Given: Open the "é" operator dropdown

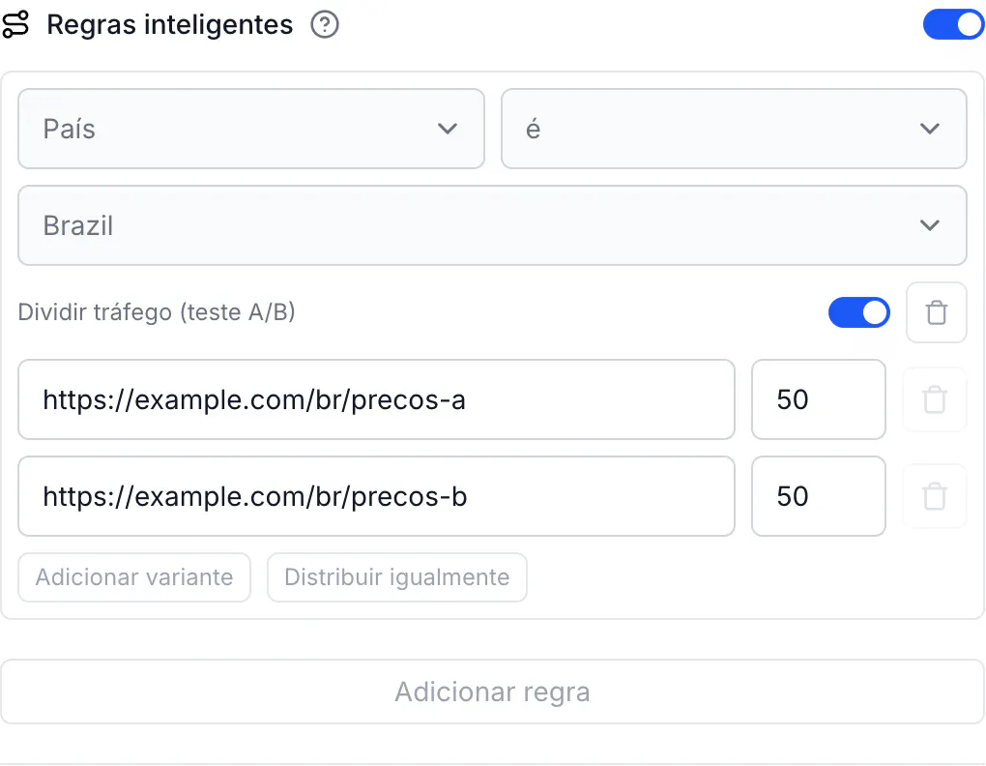Looking at the screenshot, I should (x=734, y=129).
